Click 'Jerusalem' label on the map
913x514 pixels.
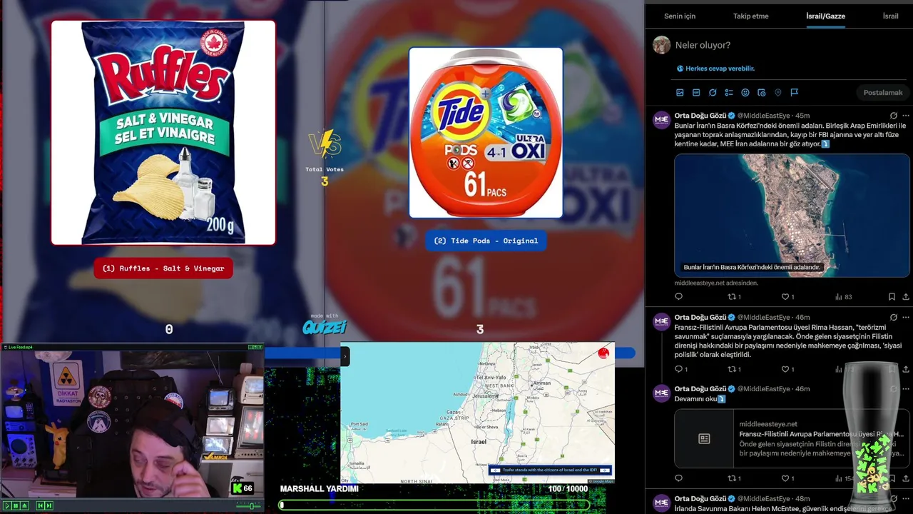(x=485, y=395)
